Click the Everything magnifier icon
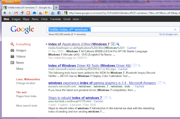 pyautogui.click(x=12, y=44)
